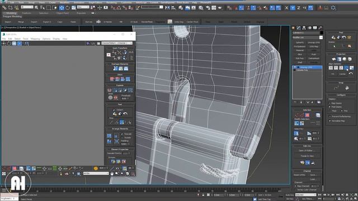
Task: Activate Select and Rotate in main toolbar
Action: coord(68,7)
